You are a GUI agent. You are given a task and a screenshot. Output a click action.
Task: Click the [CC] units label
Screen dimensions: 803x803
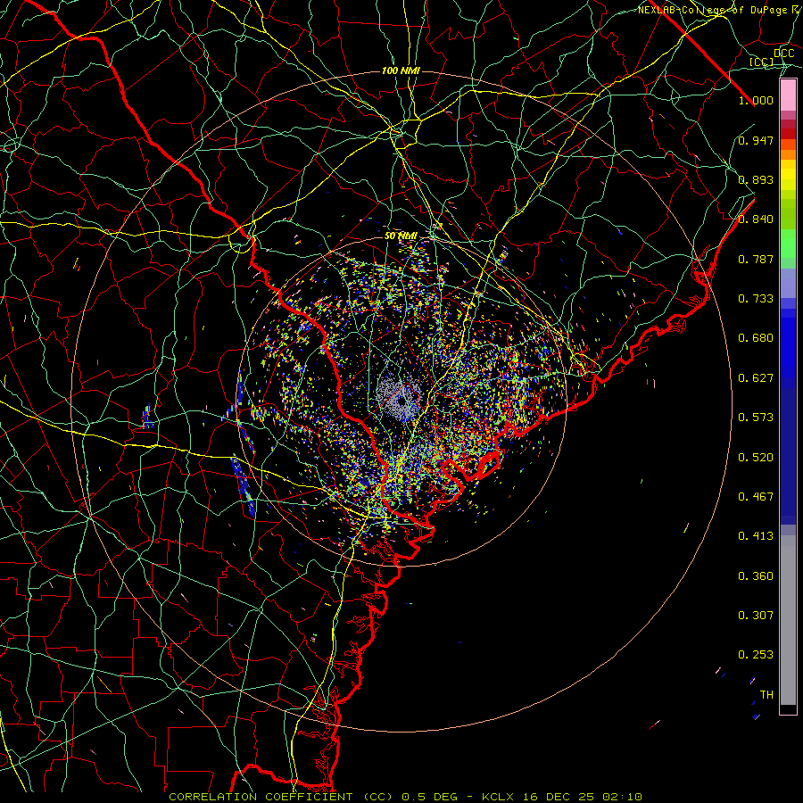point(761,62)
